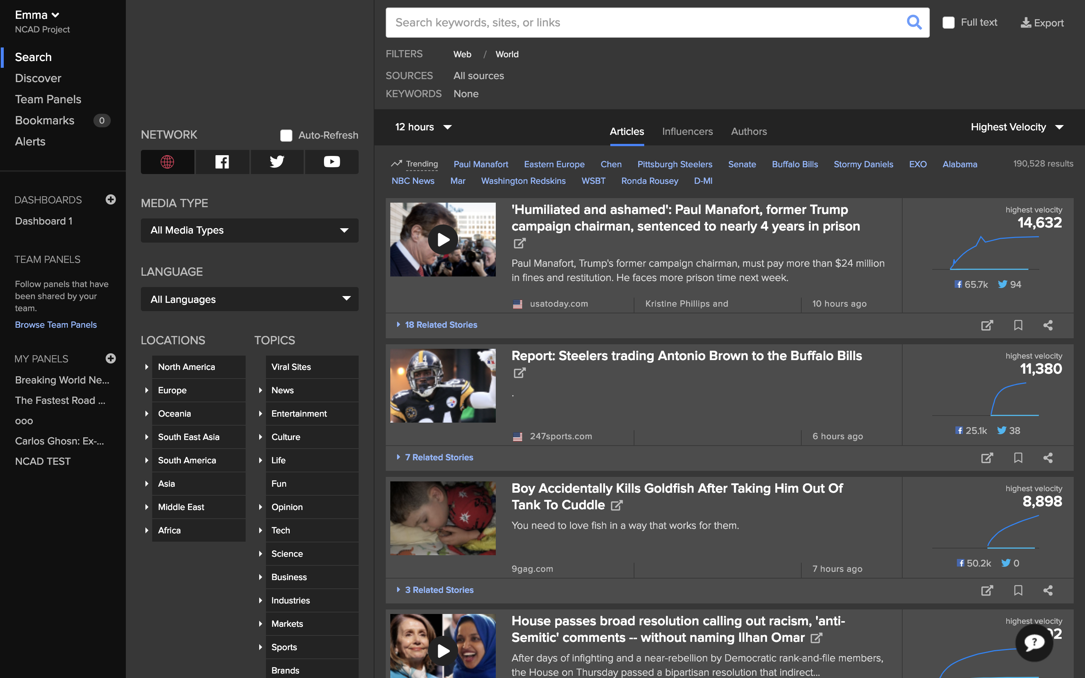Add a new panel under My Panels
Image resolution: width=1085 pixels, height=678 pixels.
(x=111, y=358)
